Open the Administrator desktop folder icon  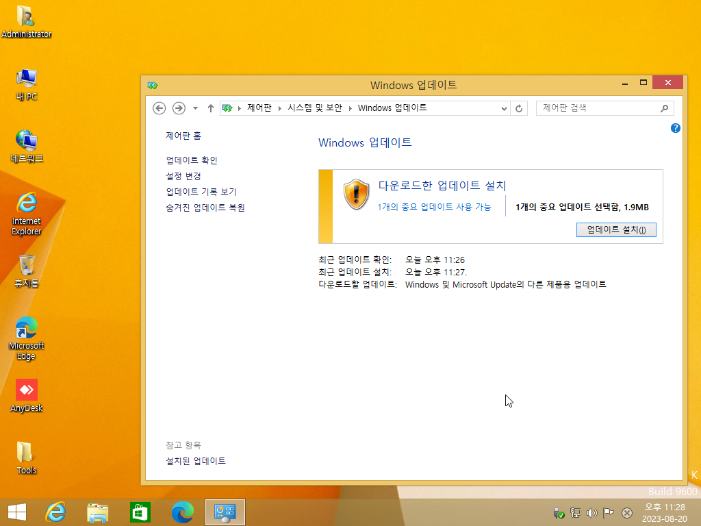26,21
